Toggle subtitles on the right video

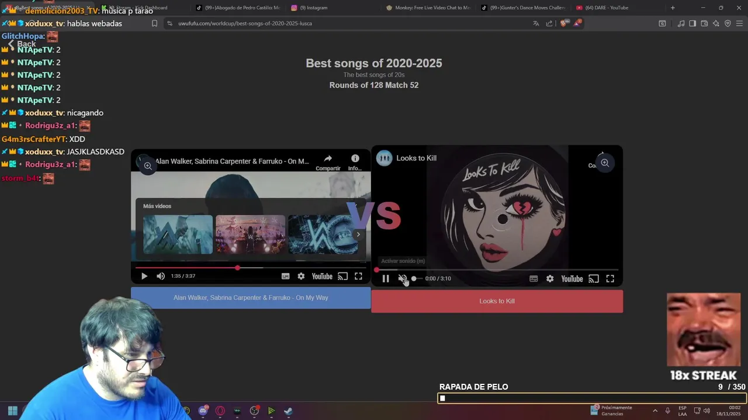coord(534,279)
